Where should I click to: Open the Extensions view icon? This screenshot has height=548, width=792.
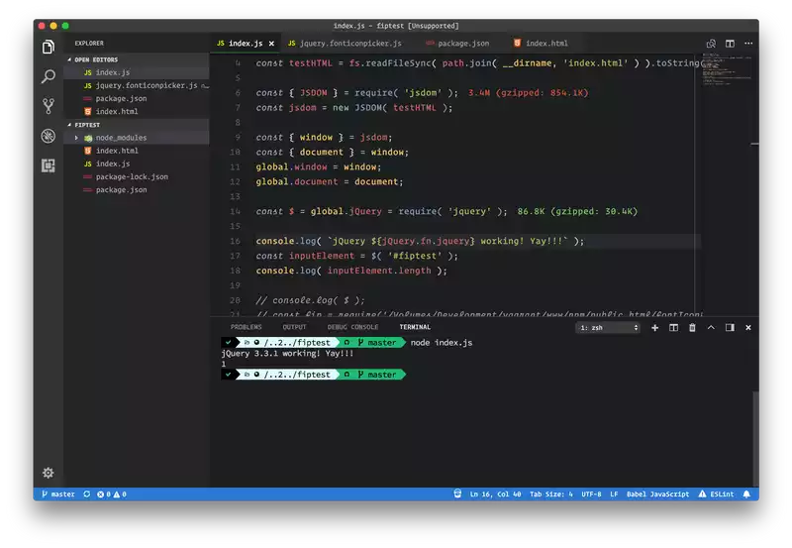click(x=48, y=165)
